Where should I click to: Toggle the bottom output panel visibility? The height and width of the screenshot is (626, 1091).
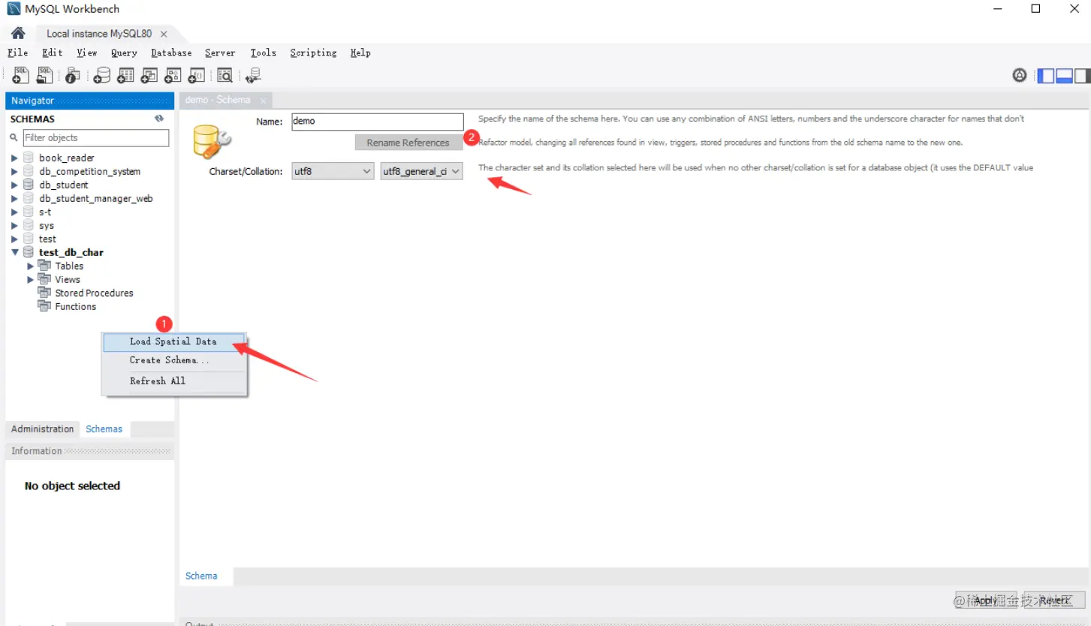pos(1064,75)
